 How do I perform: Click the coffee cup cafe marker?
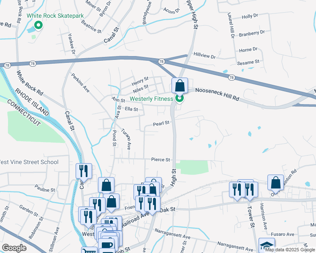(106, 245)
